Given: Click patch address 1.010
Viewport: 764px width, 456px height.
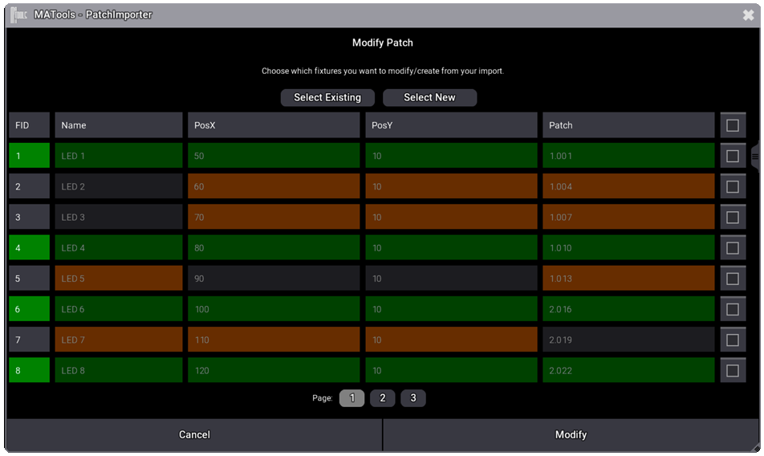Looking at the screenshot, I should [x=628, y=248].
